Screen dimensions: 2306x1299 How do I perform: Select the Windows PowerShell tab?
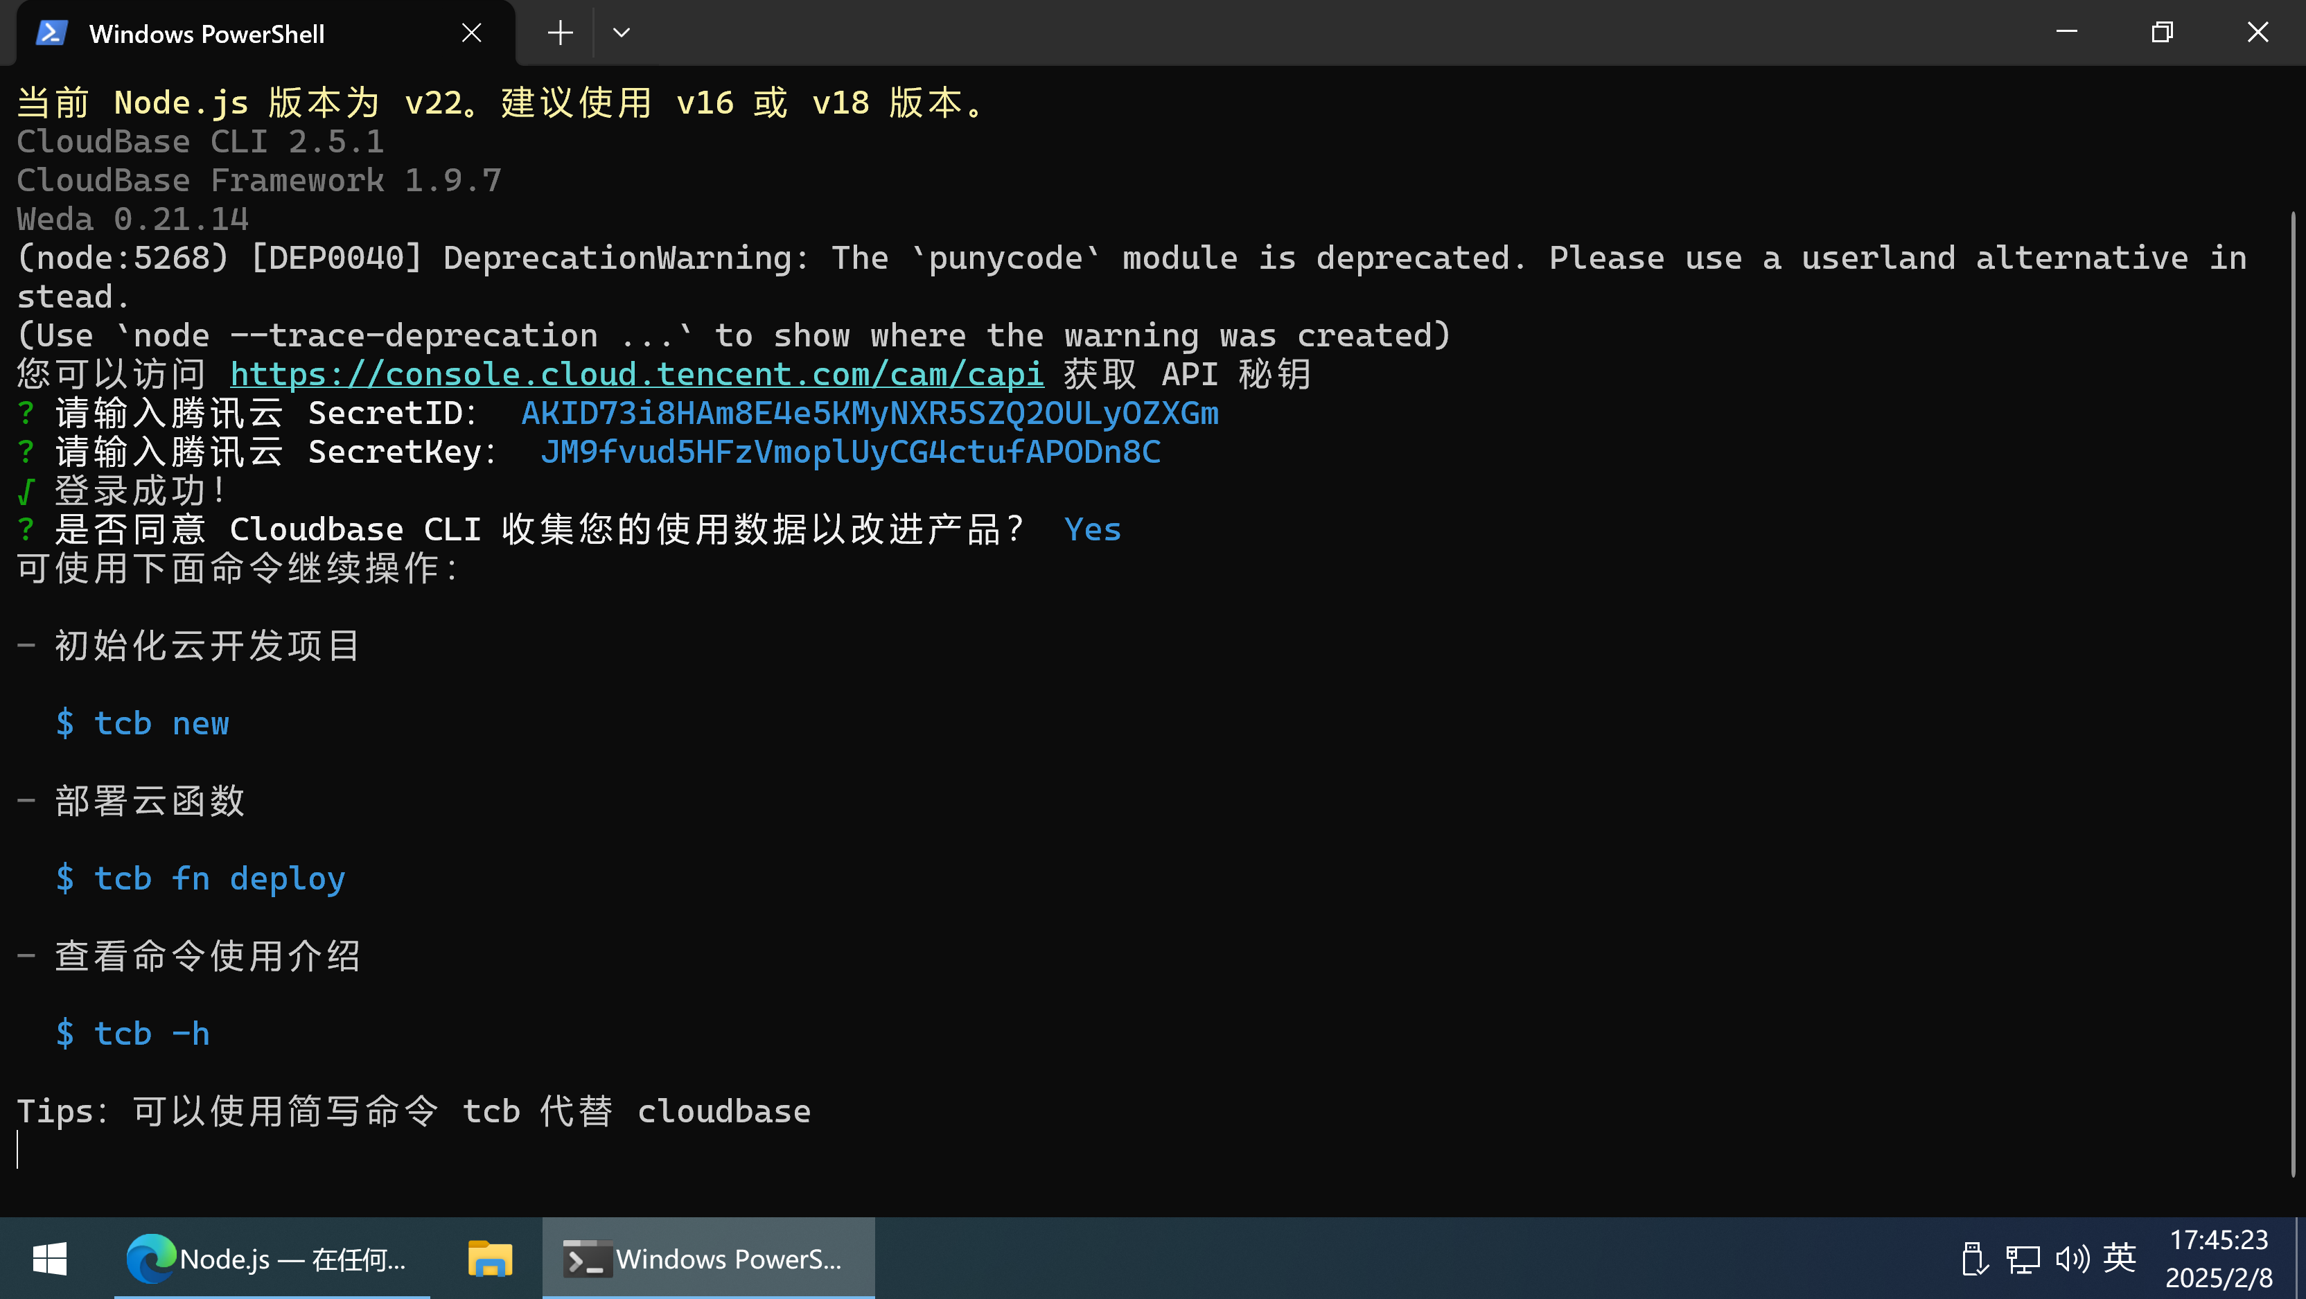point(266,33)
